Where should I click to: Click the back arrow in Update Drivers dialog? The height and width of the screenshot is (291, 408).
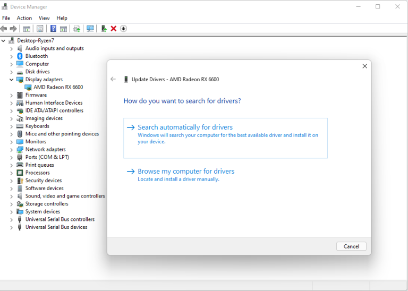click(x=113, y=79)
